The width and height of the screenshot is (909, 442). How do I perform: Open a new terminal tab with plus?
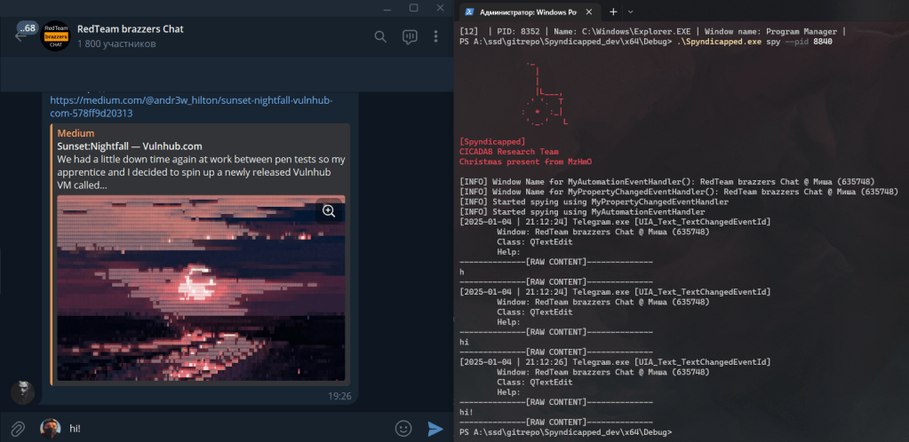pos(613,12)
